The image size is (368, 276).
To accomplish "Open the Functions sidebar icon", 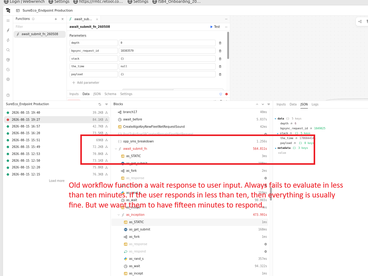I will [x=8, y=30].
